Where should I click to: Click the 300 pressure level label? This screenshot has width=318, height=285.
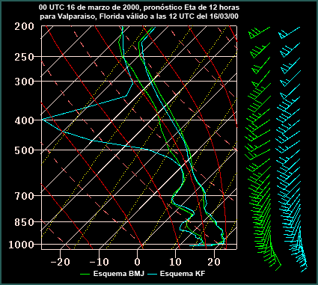(25, 82)
